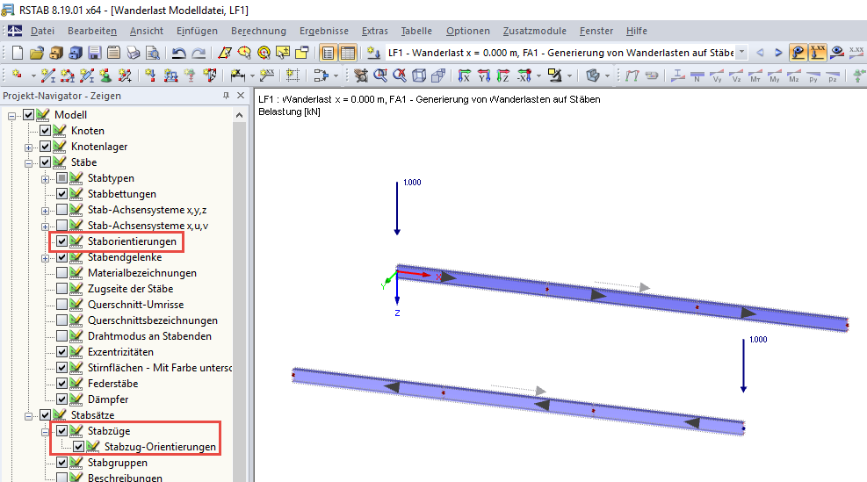Image resolution: width=867 pixels, height=482 pixels.
Task: Expand Stab-Achsensysteme x,y,z node
Action: click(46, 211)
